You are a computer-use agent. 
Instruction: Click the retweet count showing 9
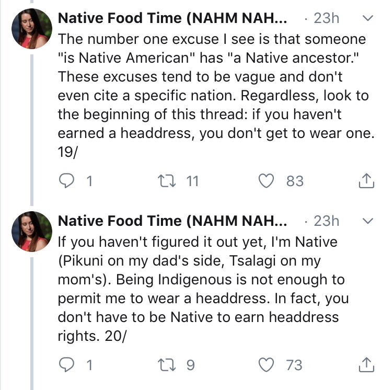190,364
